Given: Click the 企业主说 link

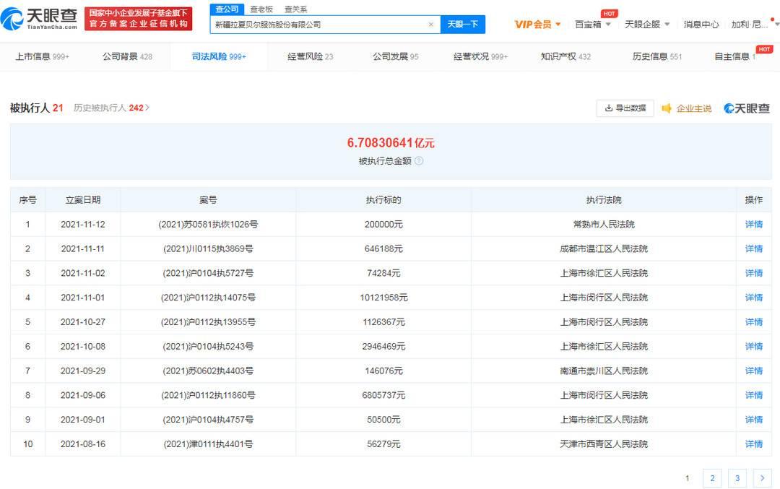Looking at the screenshot, I should point(693,108).
